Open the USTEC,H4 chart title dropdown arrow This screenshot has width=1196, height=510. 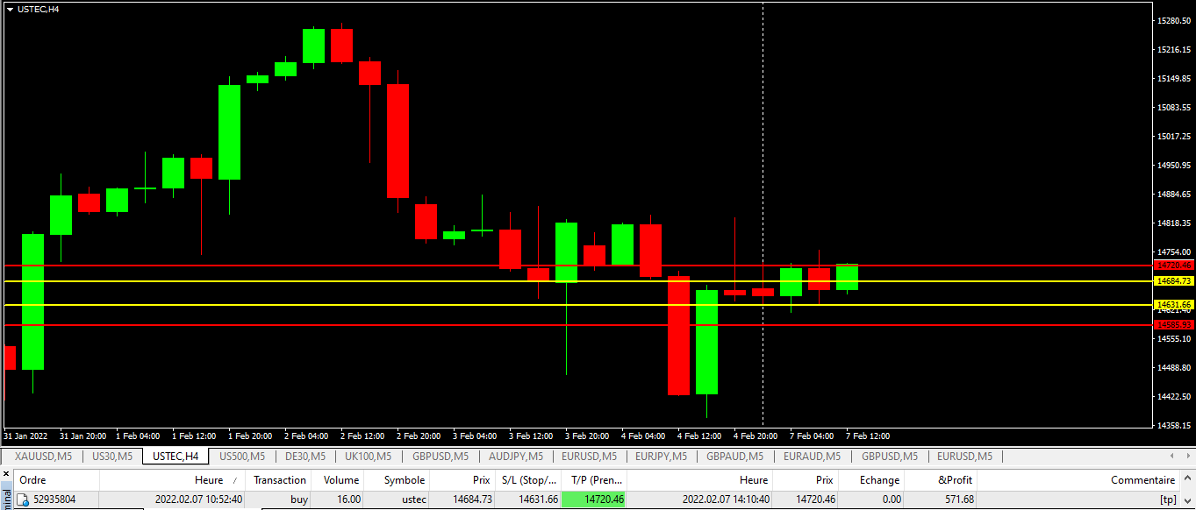click(x=10, y=9)
